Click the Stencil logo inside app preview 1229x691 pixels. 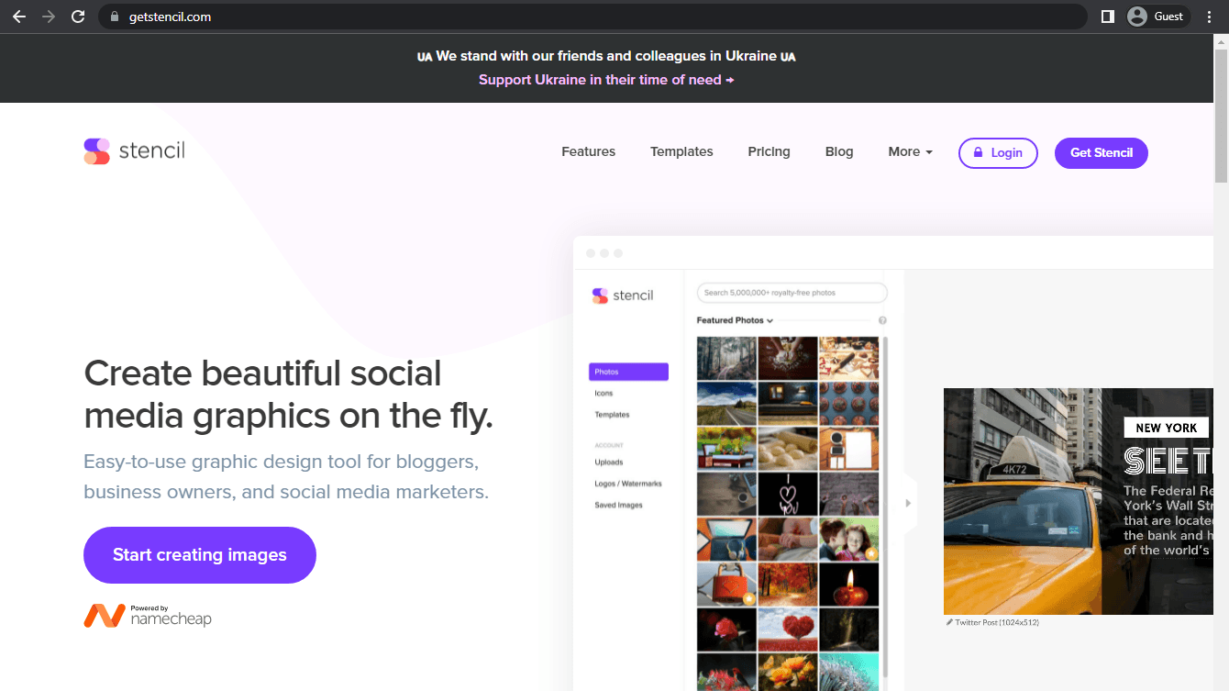coord(623,295)
